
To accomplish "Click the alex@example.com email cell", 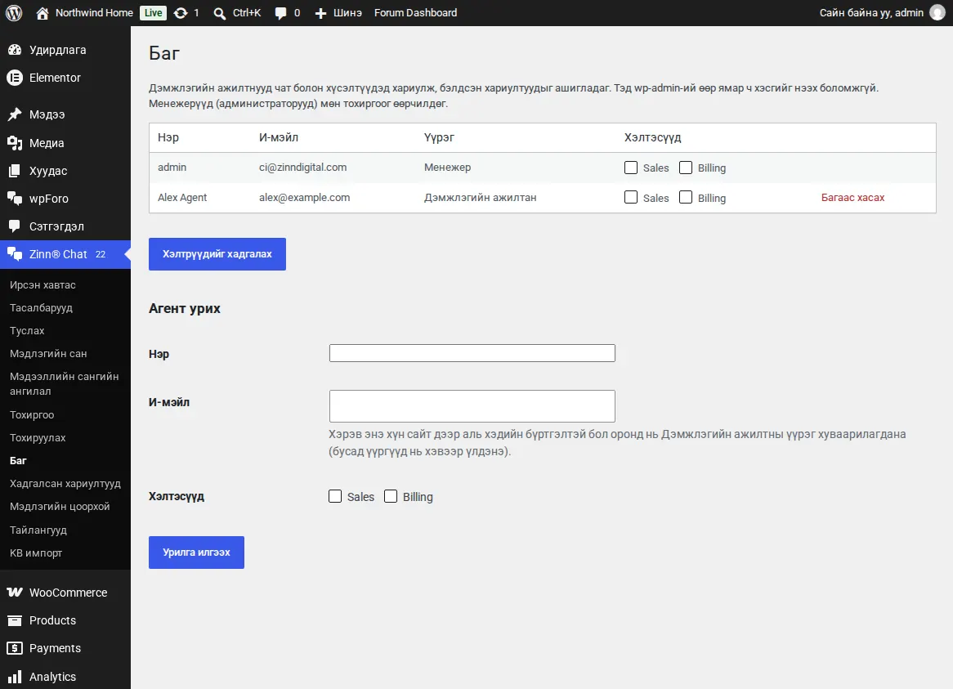I will click(x=305, y=198).
